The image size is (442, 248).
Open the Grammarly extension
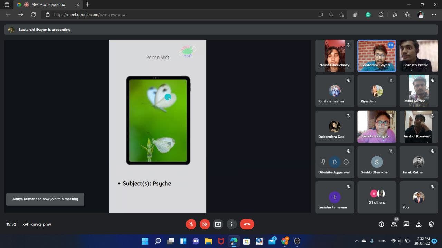click(368, 15)
